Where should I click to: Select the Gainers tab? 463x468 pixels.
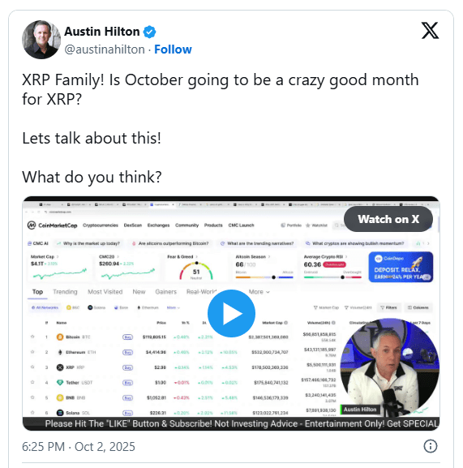click(x=166, y=292)
